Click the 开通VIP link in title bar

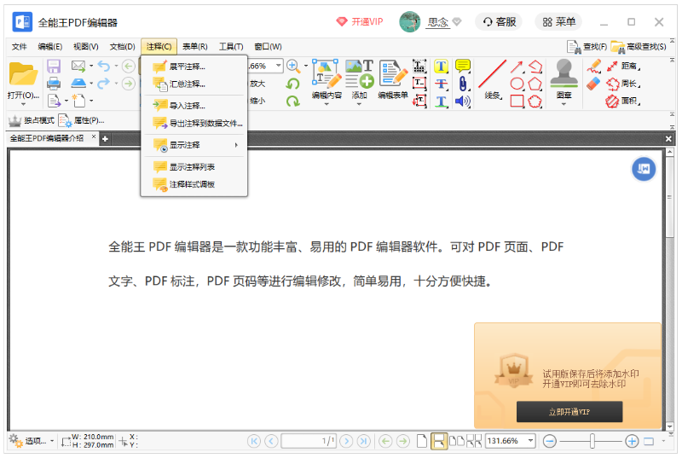coord(360,21)
